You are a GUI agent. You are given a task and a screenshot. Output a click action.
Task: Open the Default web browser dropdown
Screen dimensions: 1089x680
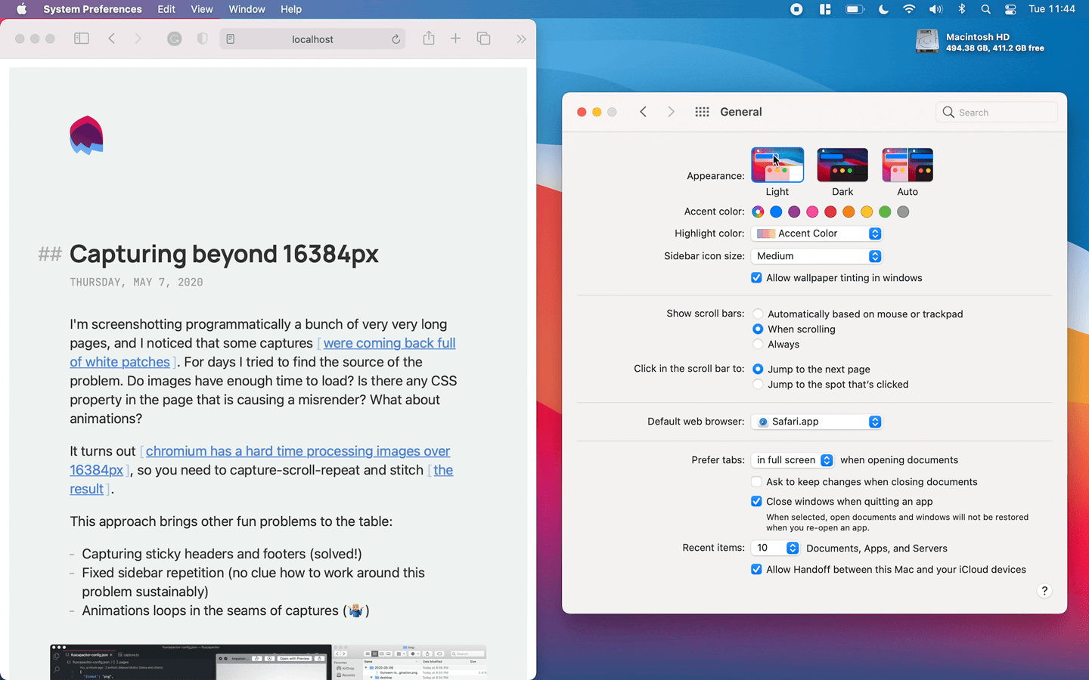point(818,422)
